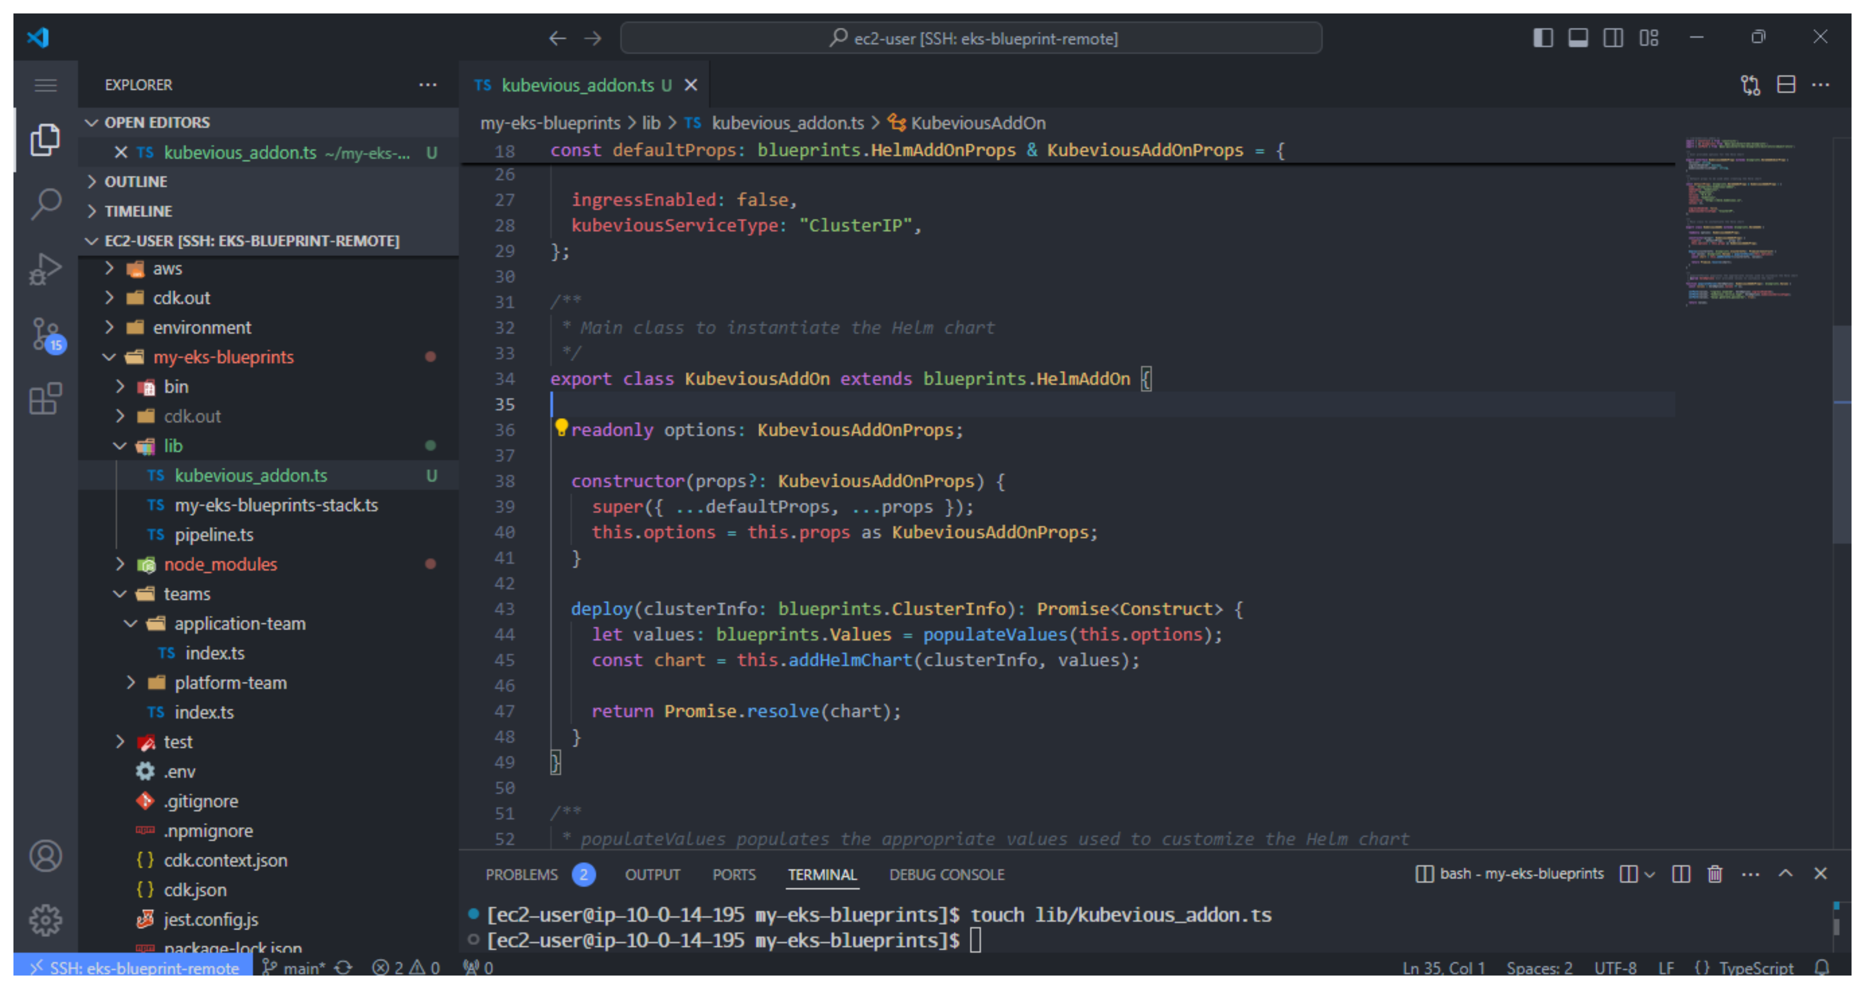Change indentation via Spaces: 2

[1540, 968]
